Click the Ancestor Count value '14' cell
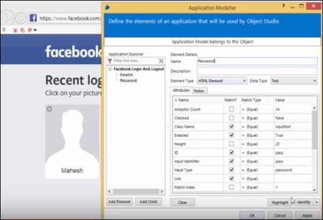Image resolution: width=323 pixels, height=220 pixels. [293, 109]
